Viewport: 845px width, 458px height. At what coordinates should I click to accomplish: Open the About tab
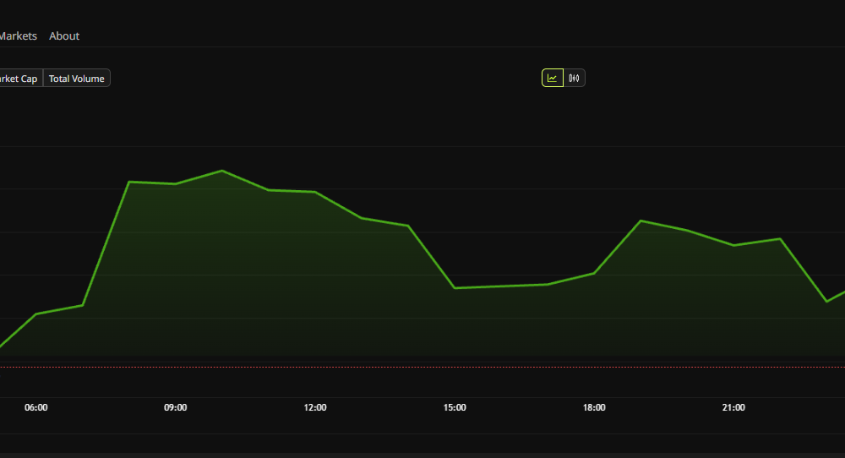click(64, 36)
